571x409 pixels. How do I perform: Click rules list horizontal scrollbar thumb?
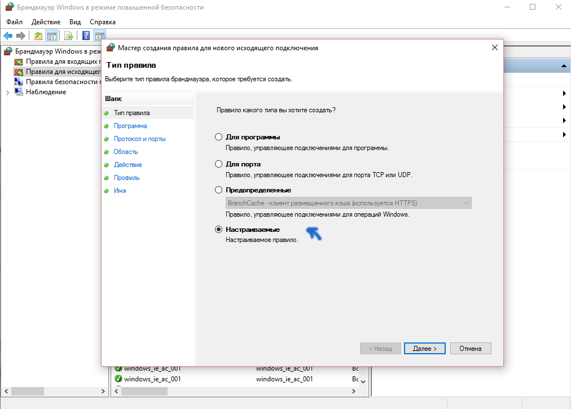click(144, 391)
